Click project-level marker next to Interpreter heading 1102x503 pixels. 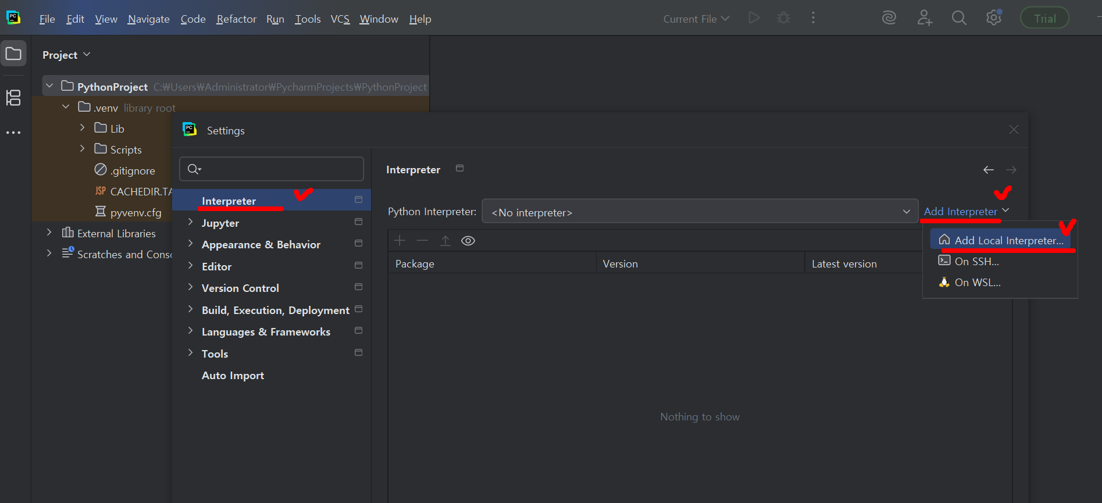[x=459, y=168]
